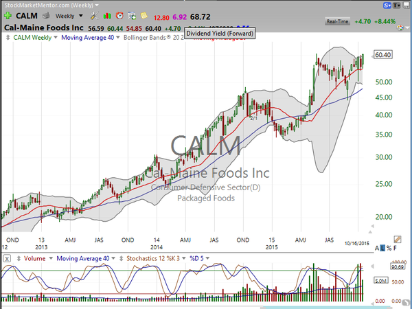412x309 pixels.
Task: Click the small arrow above the time axis right edge
Action: [x=370, y=232]
